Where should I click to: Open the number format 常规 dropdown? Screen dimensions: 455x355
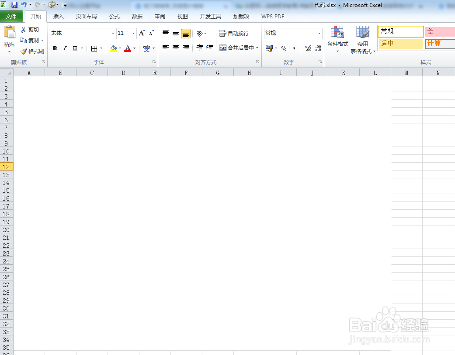pos(319,33)
